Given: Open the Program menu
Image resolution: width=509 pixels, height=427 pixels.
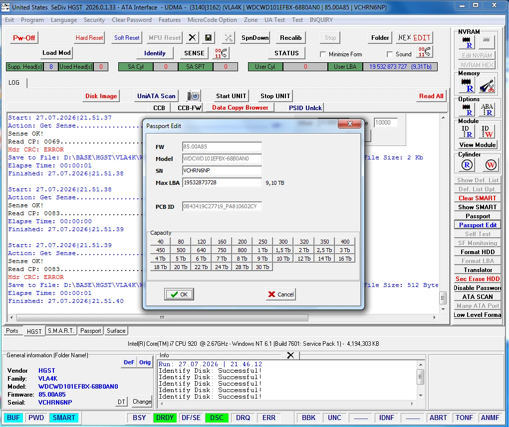Looking at the screenshot, I should [32, 20].
